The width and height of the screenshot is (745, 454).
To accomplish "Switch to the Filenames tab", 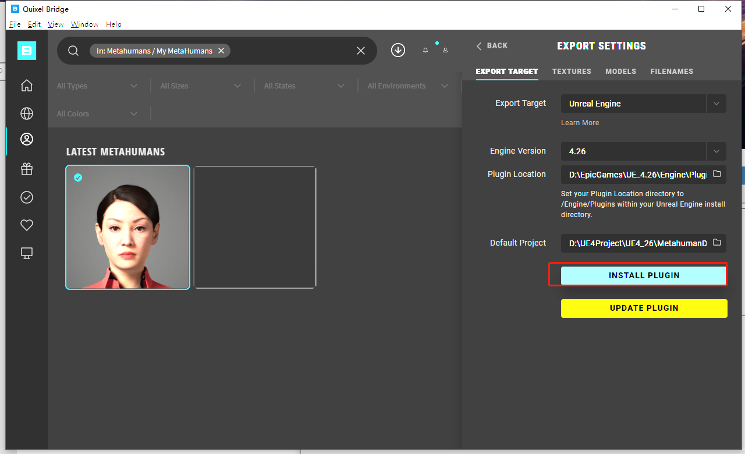I will tap(672, 72).
